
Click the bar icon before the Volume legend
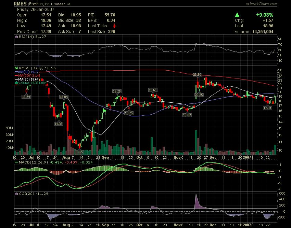[16, 83]
